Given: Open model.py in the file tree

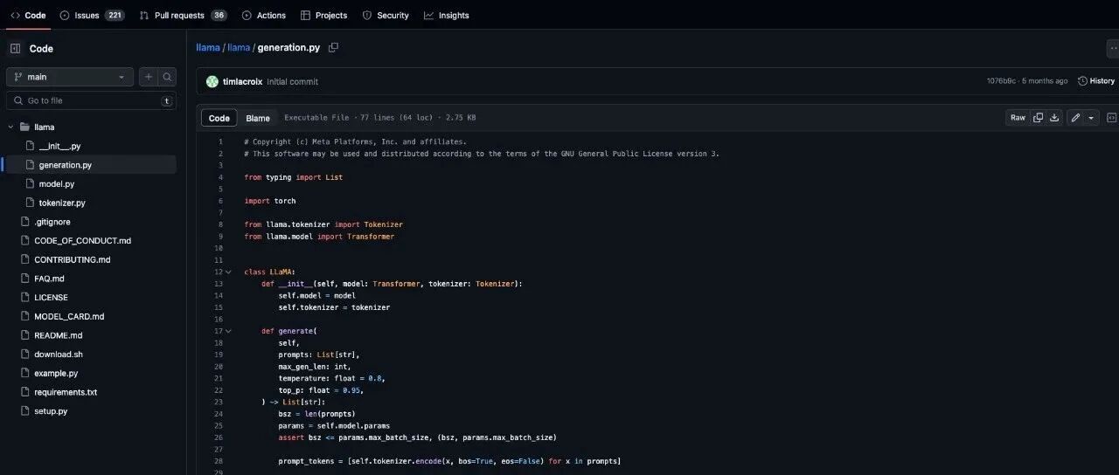Looking at the screenshot, I should 56,183.
